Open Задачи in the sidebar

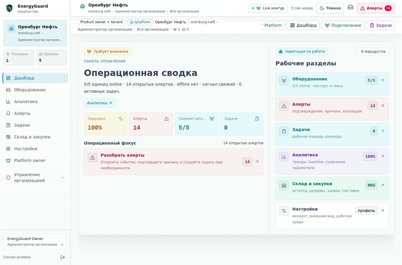pyautogui.click(x=35, y=125)
